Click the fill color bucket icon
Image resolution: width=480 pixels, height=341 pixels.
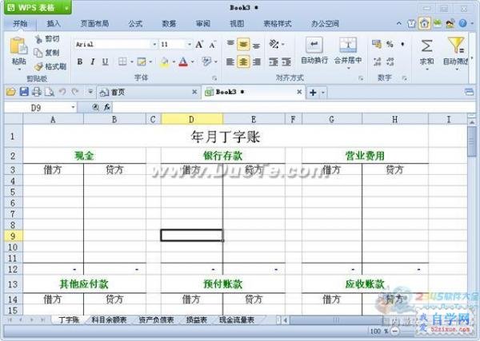(x=164, y=62)
